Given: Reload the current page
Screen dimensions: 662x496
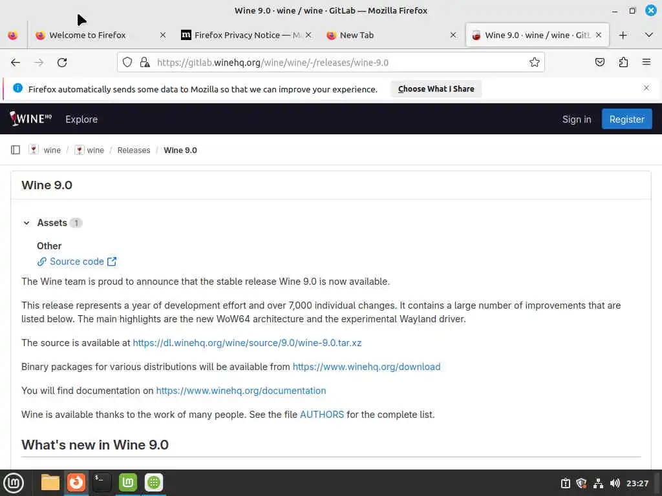Looking at the screenshot, I should [x=62, y=63].
